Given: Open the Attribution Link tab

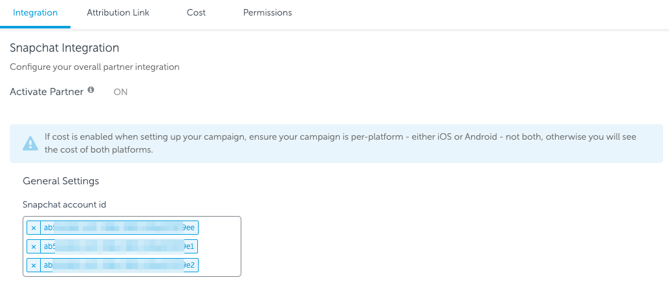Looking at the screenshot, I should click(x=118, y=13).
